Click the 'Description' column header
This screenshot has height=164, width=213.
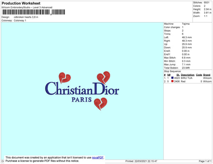[x=187, y=75]
